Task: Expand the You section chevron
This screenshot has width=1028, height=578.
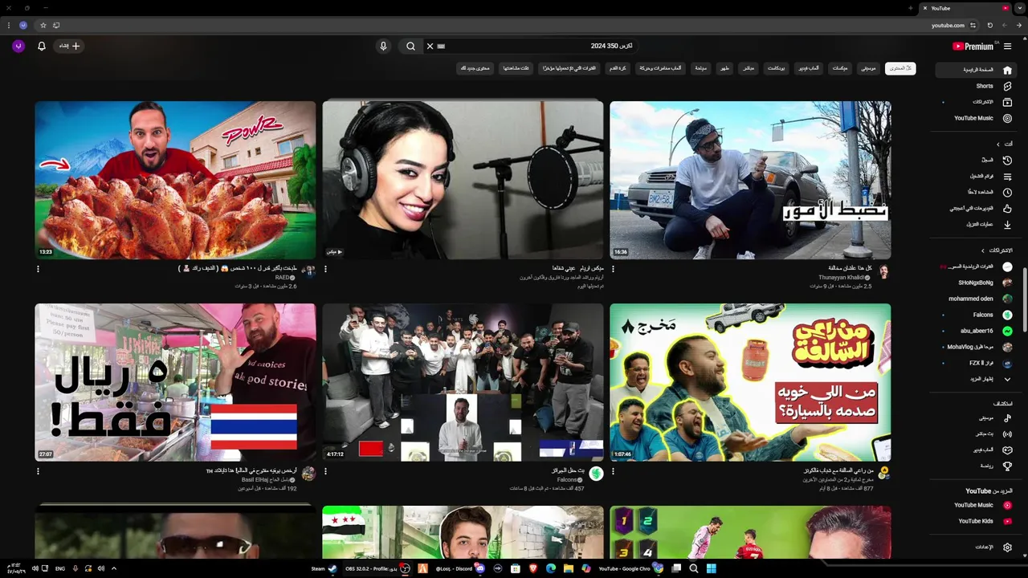Action: pos(998,144)
